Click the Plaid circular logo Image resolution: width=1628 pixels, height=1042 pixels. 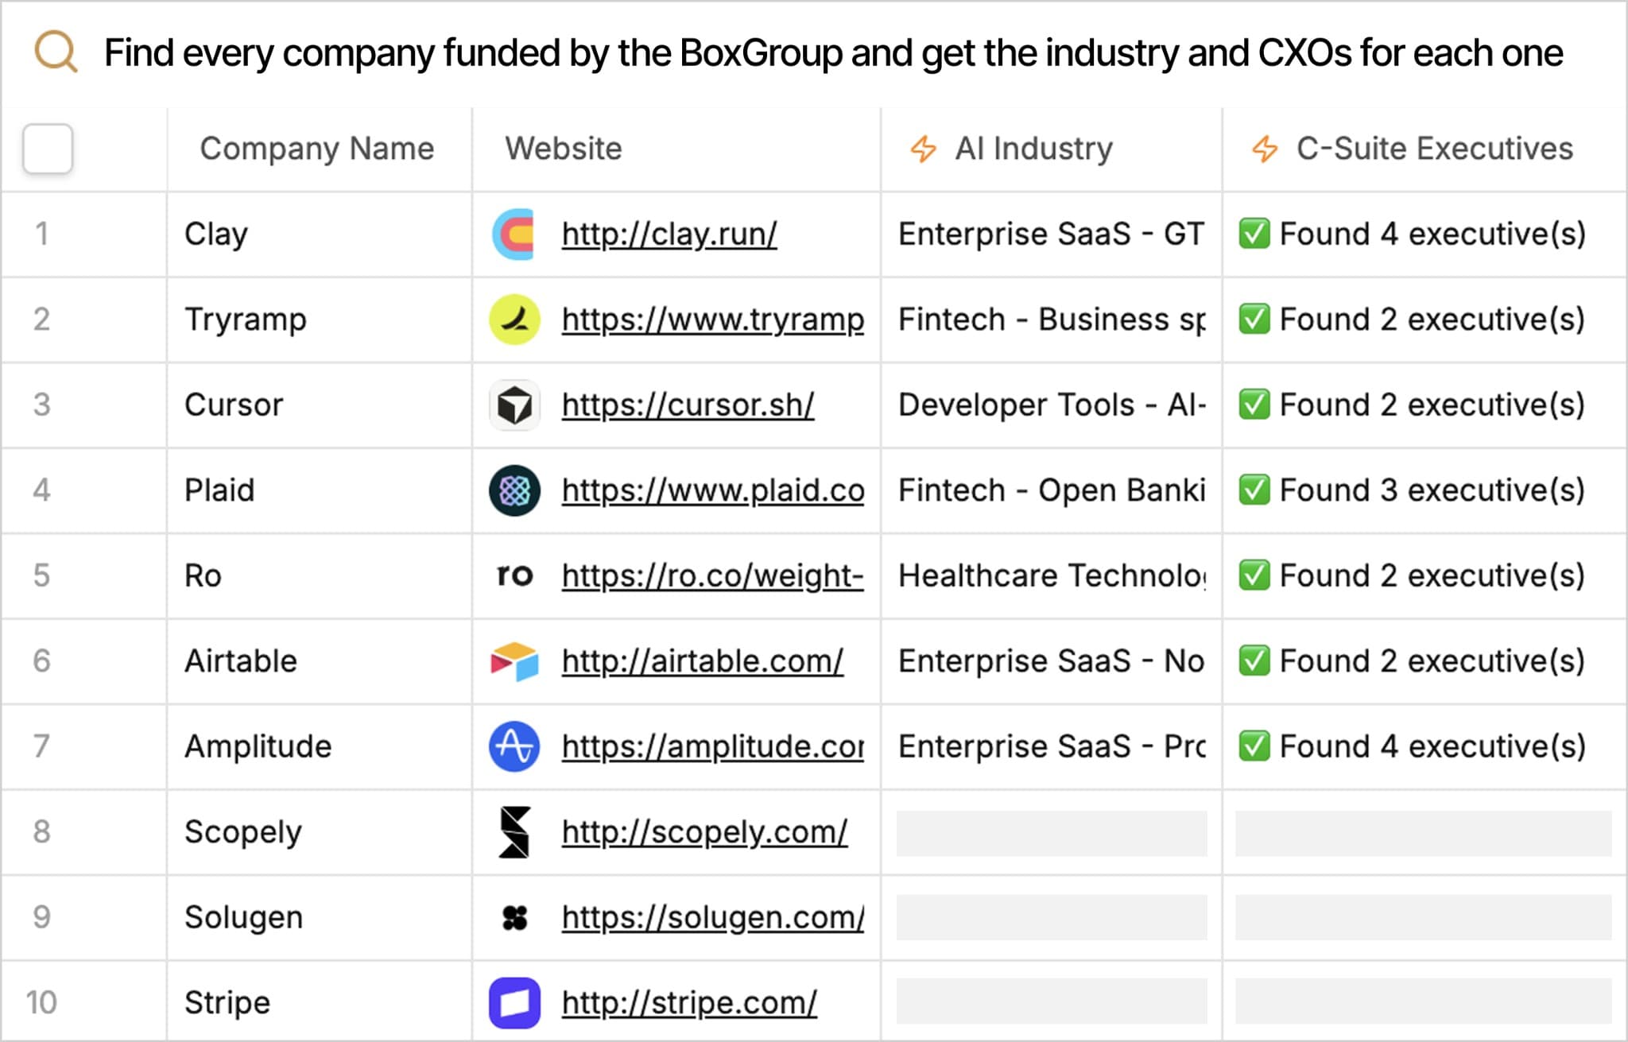[514, 490]
